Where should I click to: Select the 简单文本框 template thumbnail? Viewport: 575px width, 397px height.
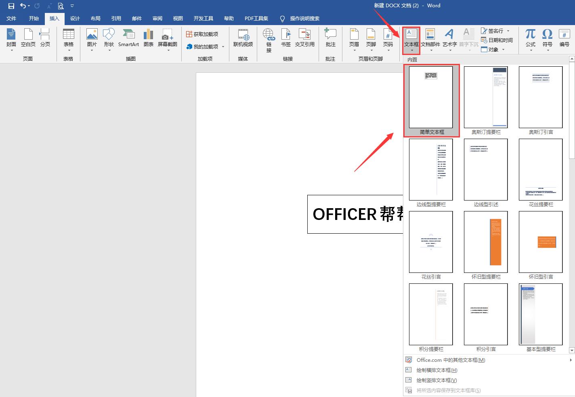[431, 97]
